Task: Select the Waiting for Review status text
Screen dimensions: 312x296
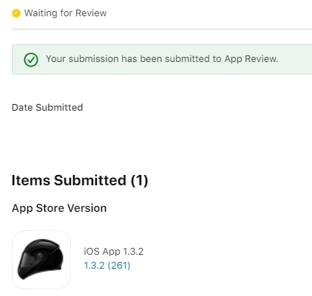Action: (x=66, y=13)
